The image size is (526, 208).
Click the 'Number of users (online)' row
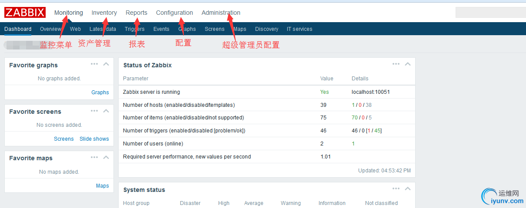coord(267,144)
